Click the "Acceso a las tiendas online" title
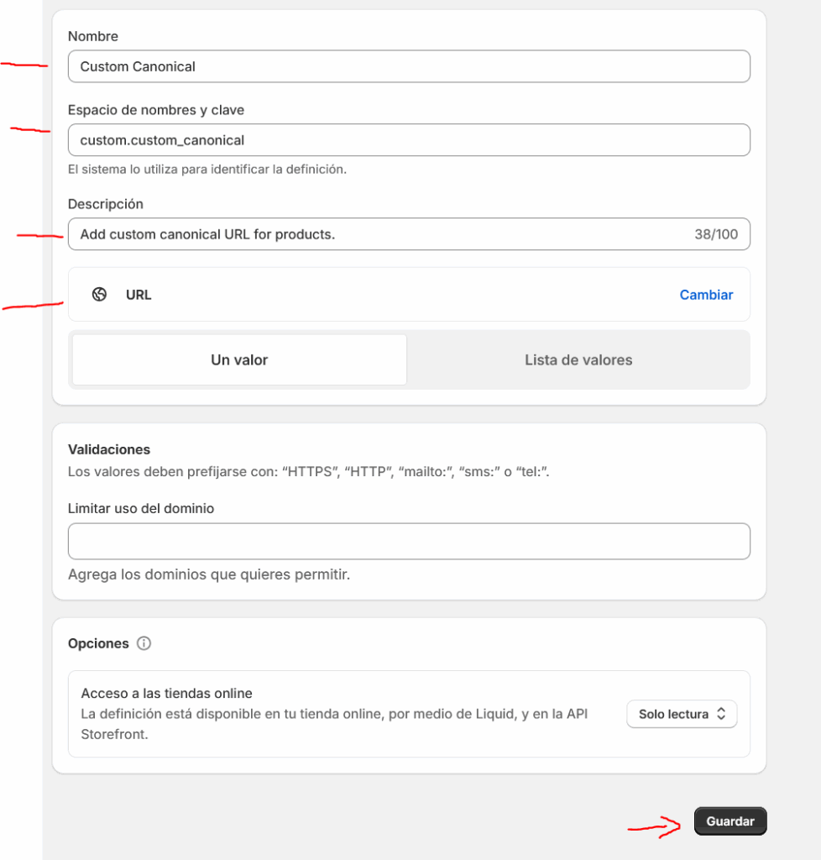The width and height of the screenshot is (821, 860). pos(167,694)
